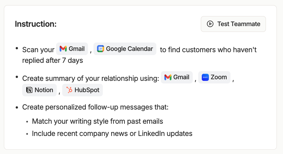Select the Gmail label in the summary line
Image resolution: width=283 pixels, height=154 pixels.
(181, 77)
